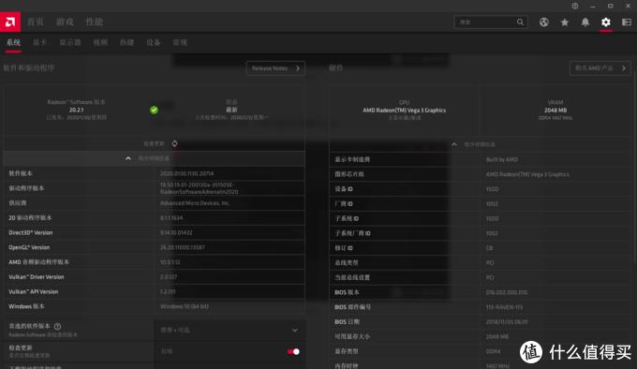Image resolution: width=637 pixels, height=369 pixels.
Task: Toggle the 检查更新 automatic switch
Action: click(x=293, y=351)
